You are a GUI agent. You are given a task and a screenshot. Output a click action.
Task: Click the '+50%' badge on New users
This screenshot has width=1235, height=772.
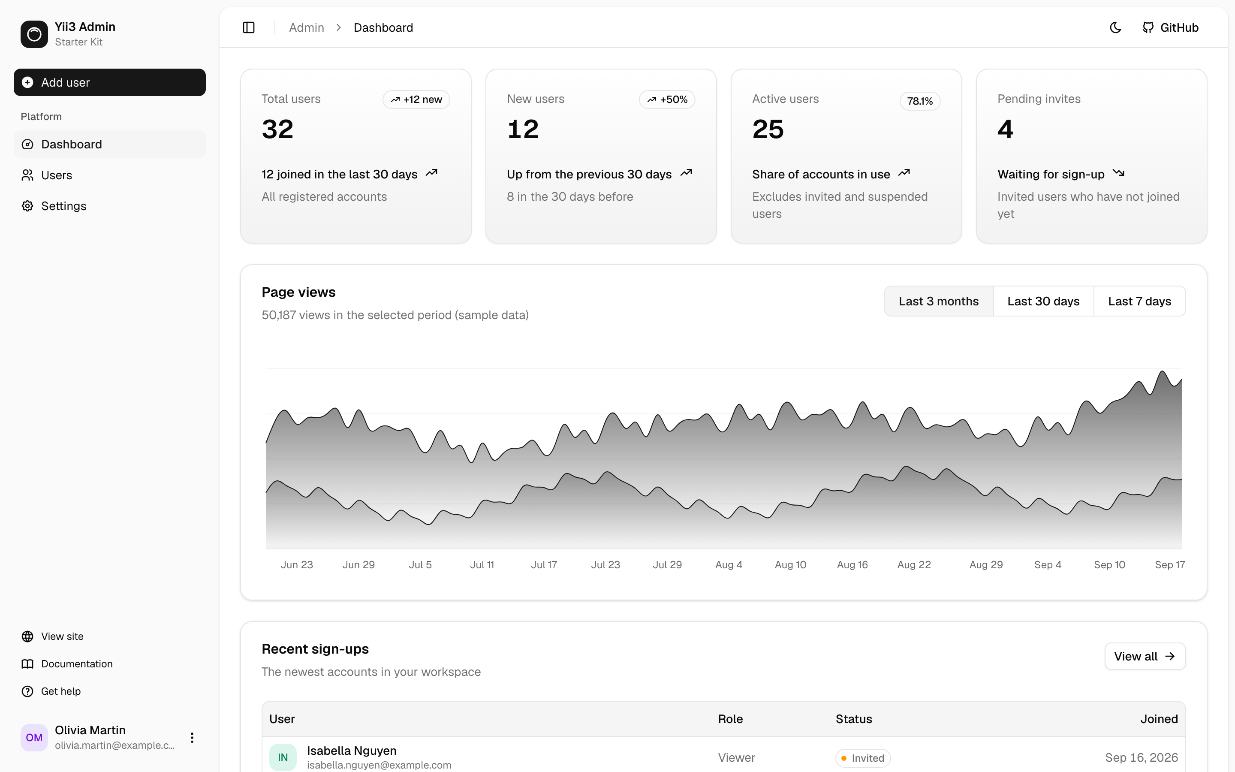tap(667, 100)
